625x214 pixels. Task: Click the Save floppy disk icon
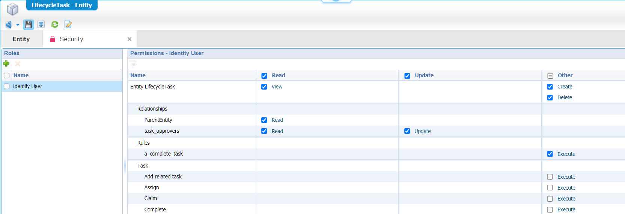point(29,25)
